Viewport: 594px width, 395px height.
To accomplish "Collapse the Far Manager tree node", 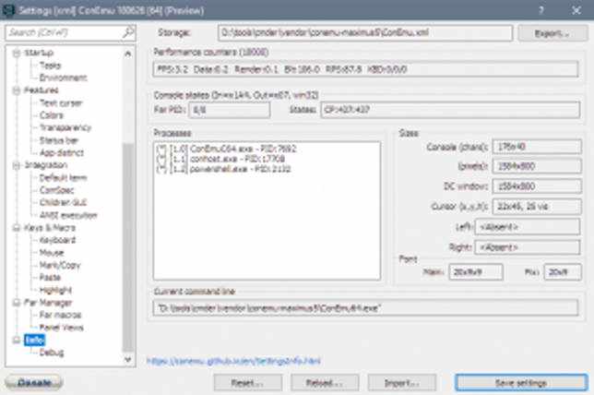I will pyautogui.click(x=17, y=303).
